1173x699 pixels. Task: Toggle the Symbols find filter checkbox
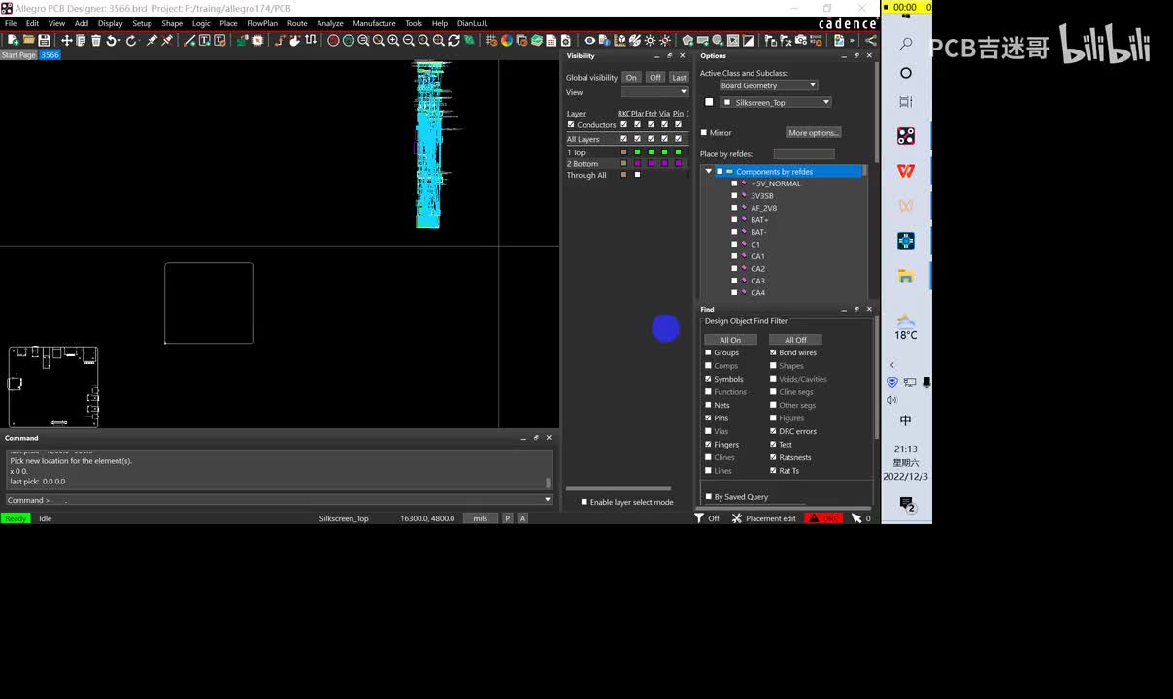coord(708,379)
